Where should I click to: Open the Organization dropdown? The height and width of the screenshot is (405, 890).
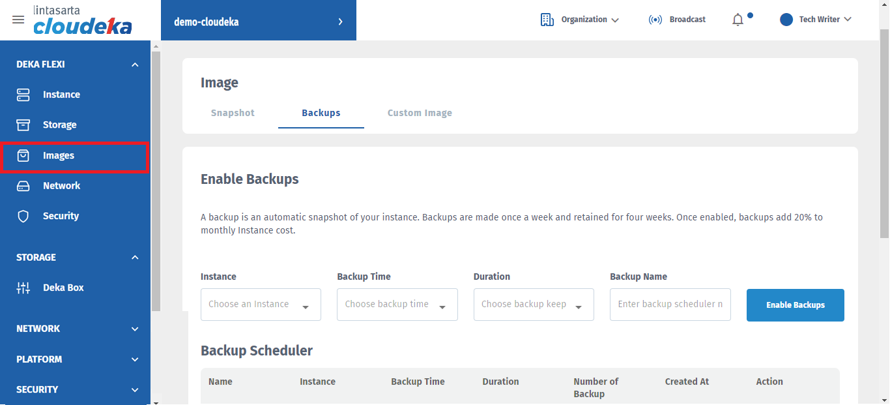point(580,20)
